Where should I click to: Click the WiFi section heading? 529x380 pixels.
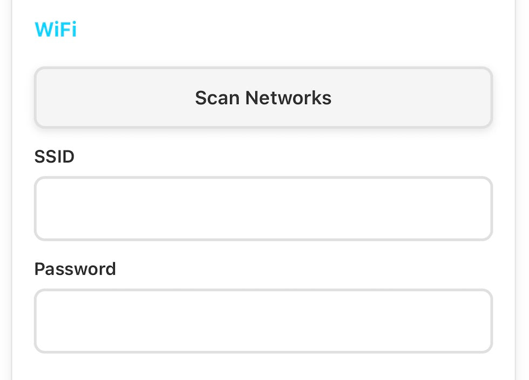click(x=56, y=29)
